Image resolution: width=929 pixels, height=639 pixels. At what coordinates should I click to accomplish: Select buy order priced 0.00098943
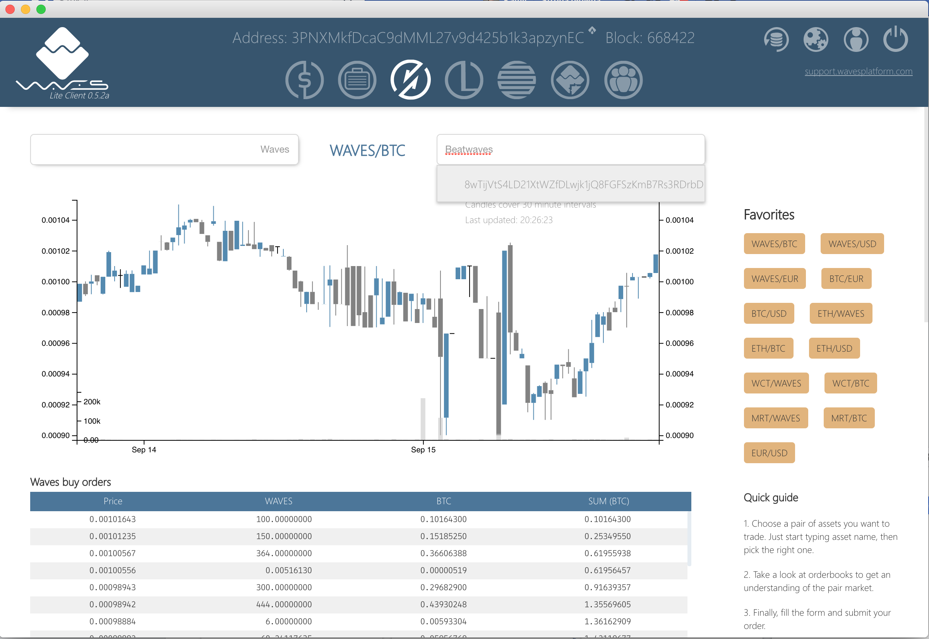(358, 587)
